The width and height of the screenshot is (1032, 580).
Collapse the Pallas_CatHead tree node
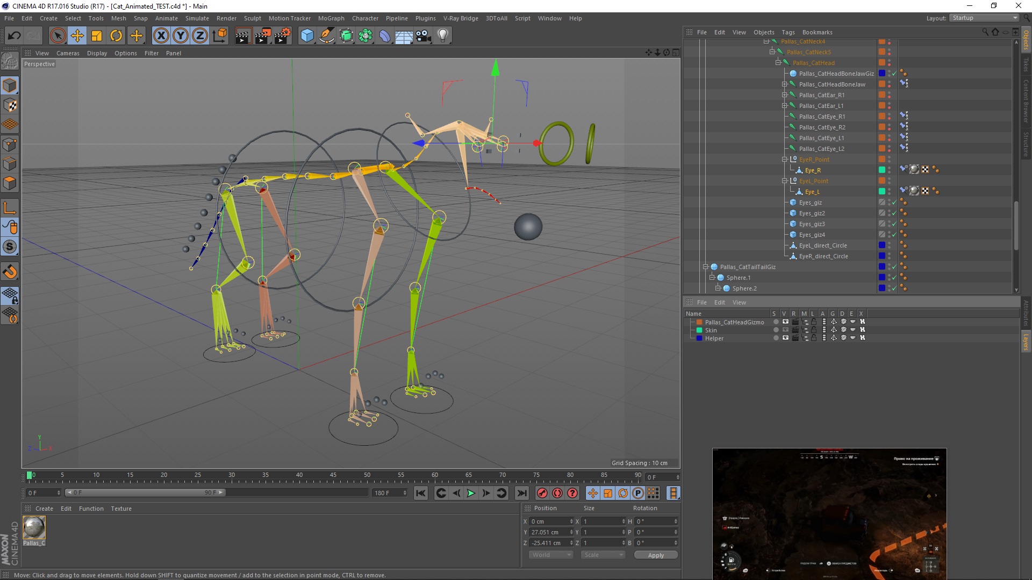[x=778, y=63]
